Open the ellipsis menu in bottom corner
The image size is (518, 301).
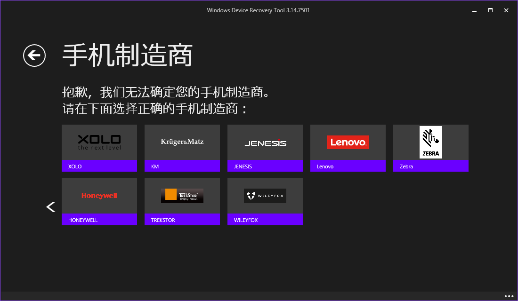[509, 296]
